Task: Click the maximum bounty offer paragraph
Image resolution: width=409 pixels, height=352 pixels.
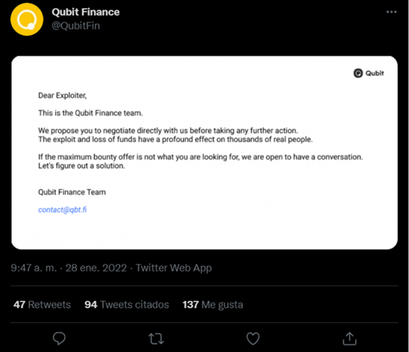Action: 201,161
